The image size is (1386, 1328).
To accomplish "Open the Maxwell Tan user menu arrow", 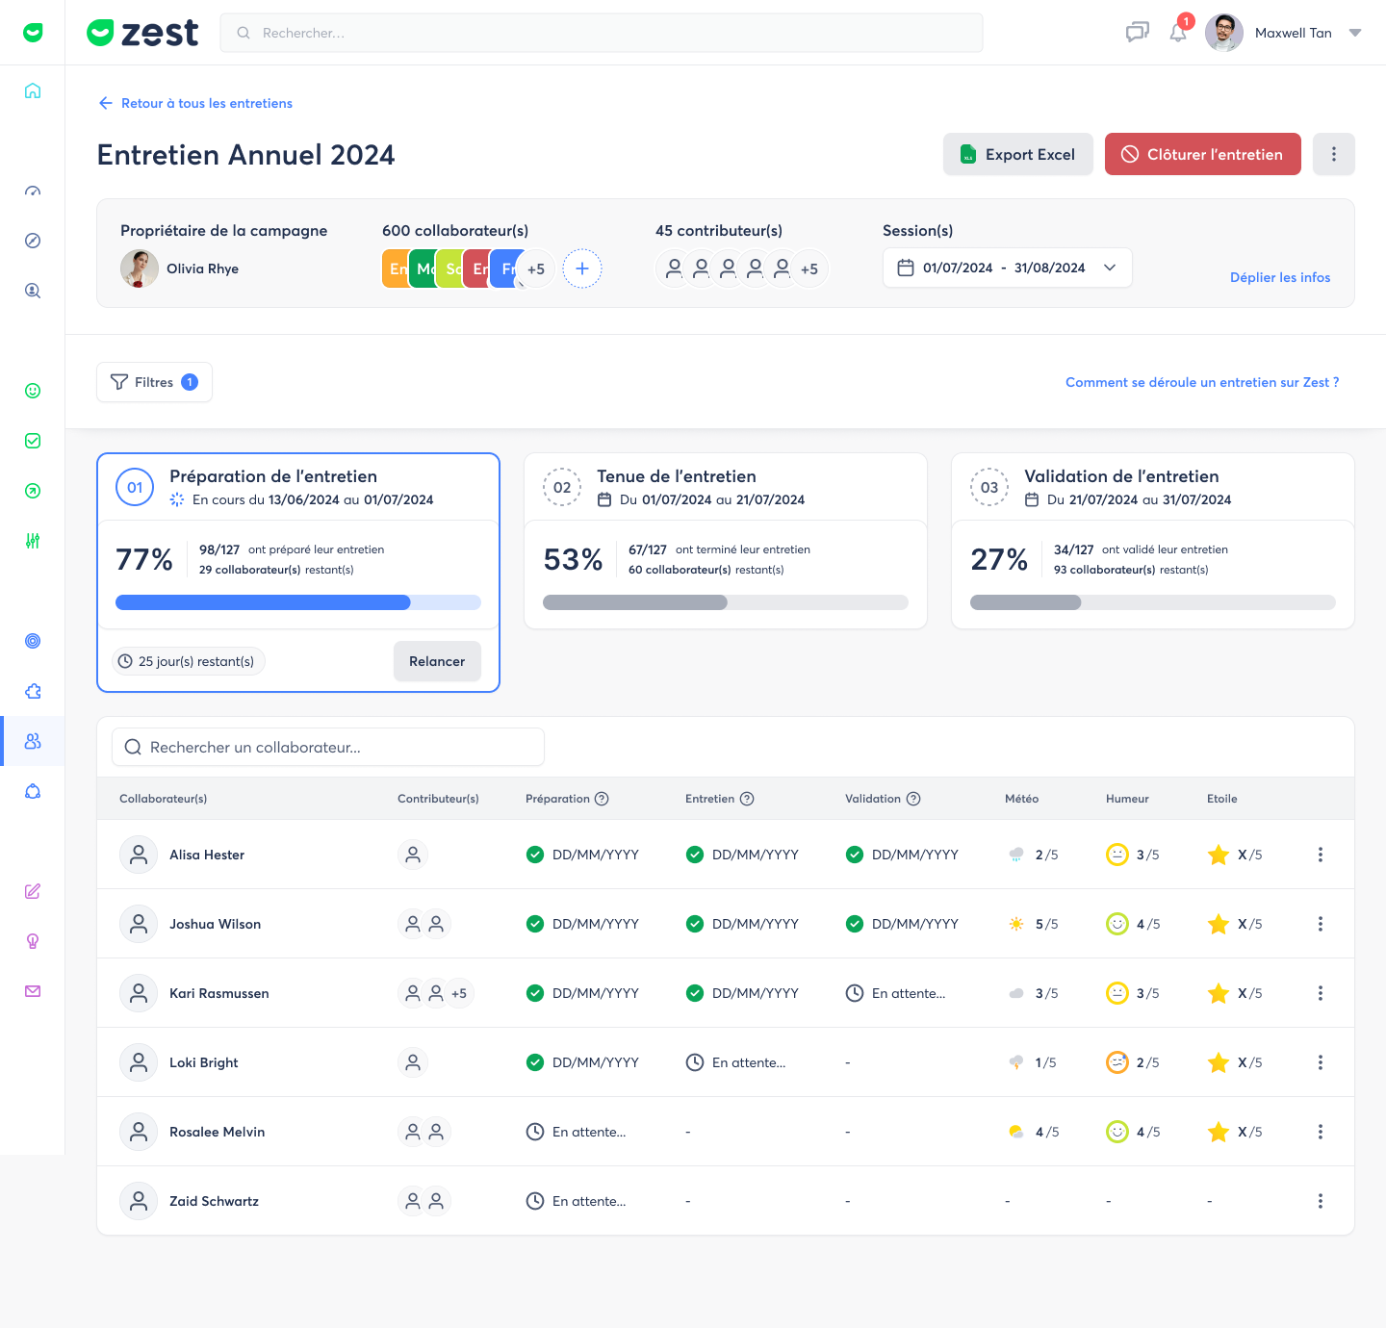I will pyautogui.click(x=1355, y=33).
